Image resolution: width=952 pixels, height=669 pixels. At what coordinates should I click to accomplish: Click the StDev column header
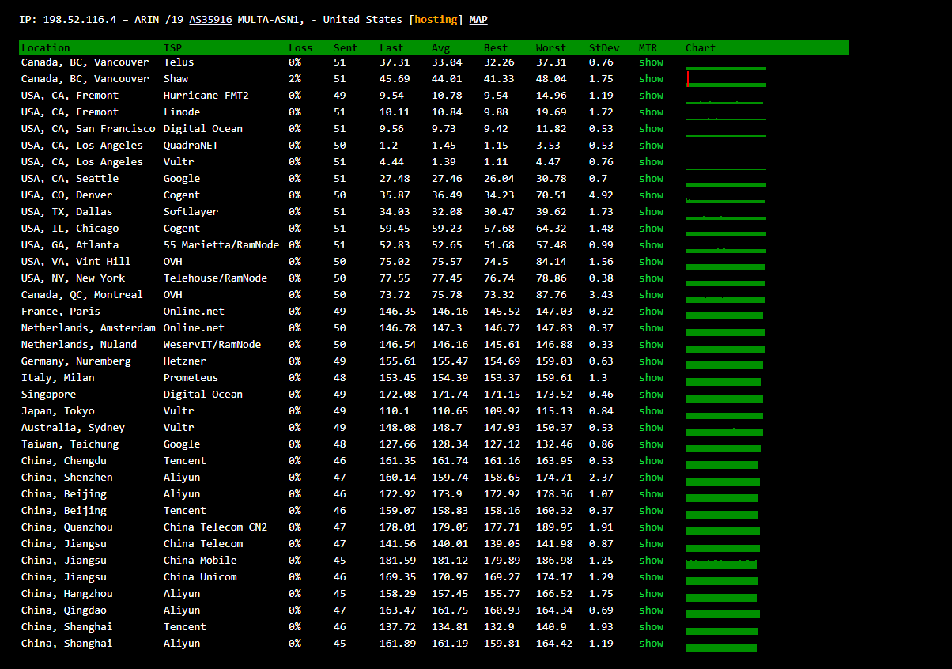(604, 47)
